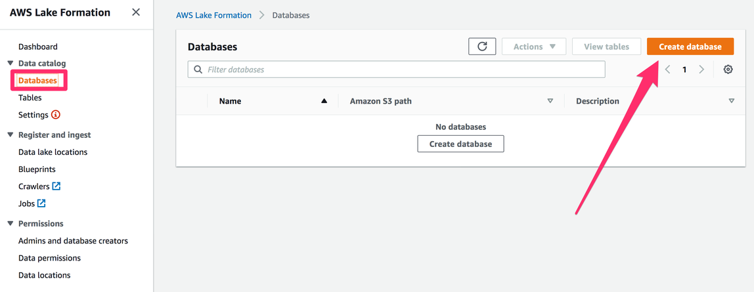This screenshot has width=754, height=292.
Task: Click the orange Create database button
Action: (x=690, y=47)
